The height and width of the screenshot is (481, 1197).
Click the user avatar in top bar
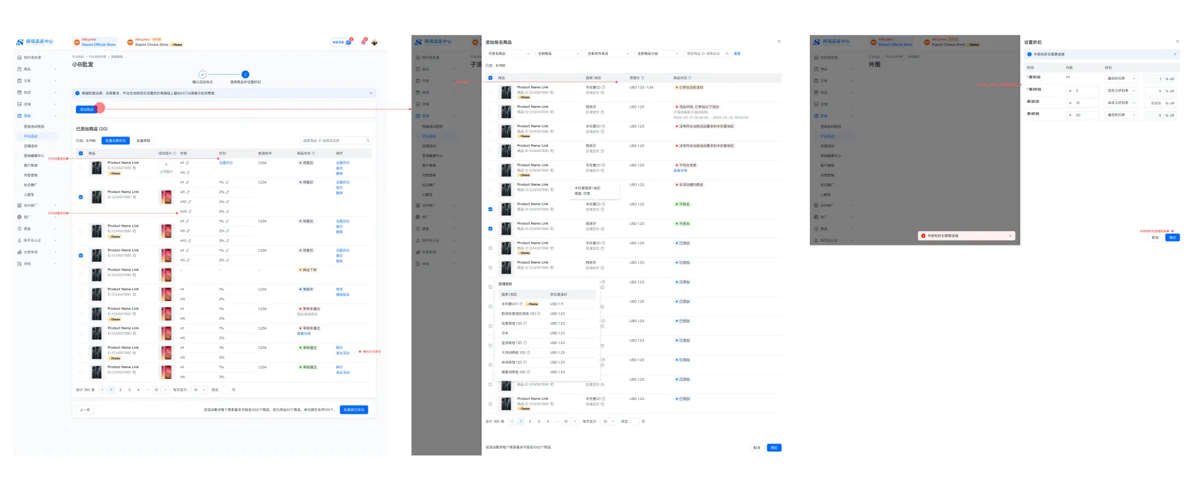(375, 42)
